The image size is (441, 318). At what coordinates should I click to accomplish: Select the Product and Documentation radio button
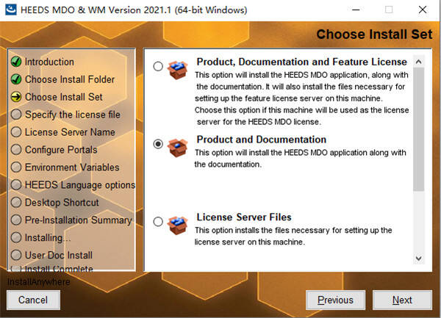coord(158,145)
